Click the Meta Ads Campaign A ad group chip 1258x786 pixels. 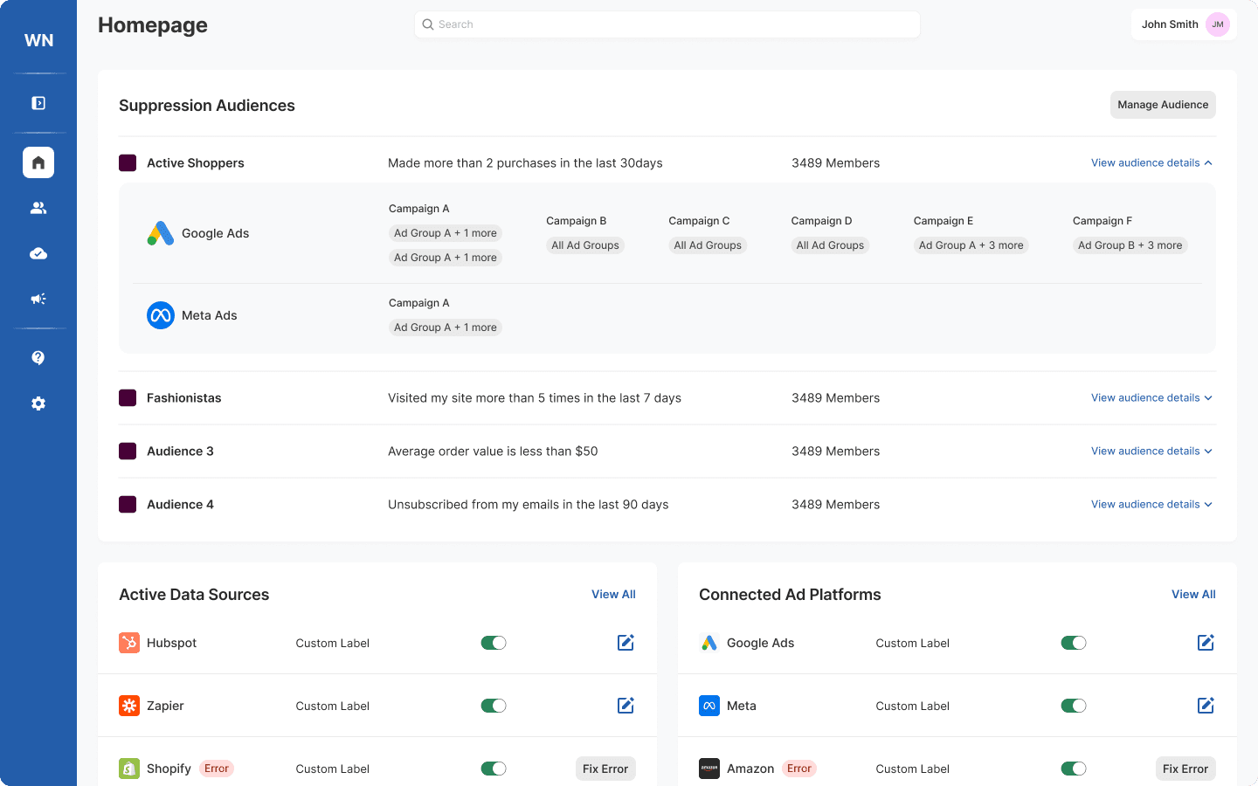click(x=446, y=327)
